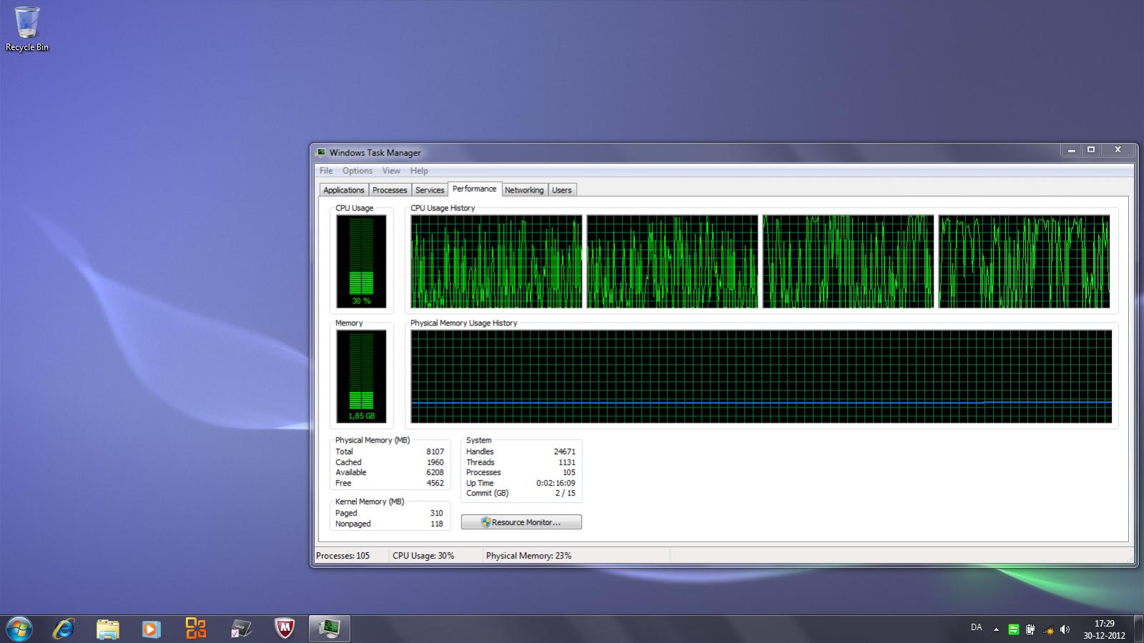Viewport: 1144px width, 643px height.
Task: Open the volume speaker tray icon
Action: click(1065, 629)
